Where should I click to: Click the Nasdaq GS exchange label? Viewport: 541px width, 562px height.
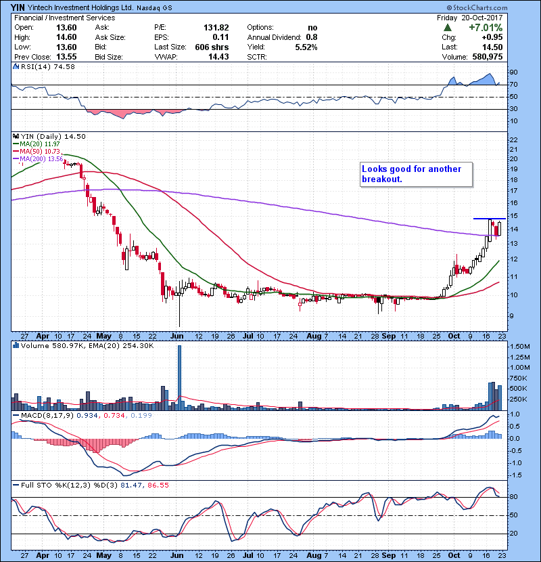(x=154, y=8)
